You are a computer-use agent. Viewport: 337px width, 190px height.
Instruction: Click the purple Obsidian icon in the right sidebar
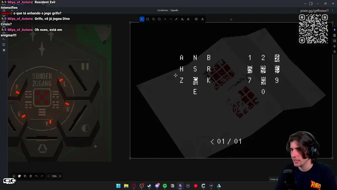[x=334, y=30]
